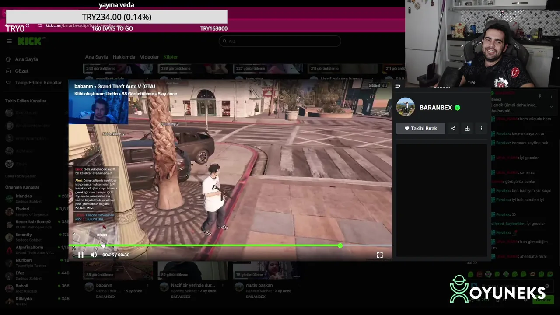The width and height of the screenshot is (560, 315).
Task: Click the browse icon beside Gözat
Action: tap(8, 71)
